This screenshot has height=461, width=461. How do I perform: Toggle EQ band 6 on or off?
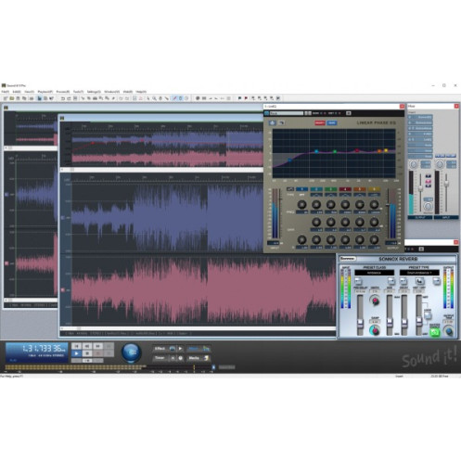[x=374, y=189]
